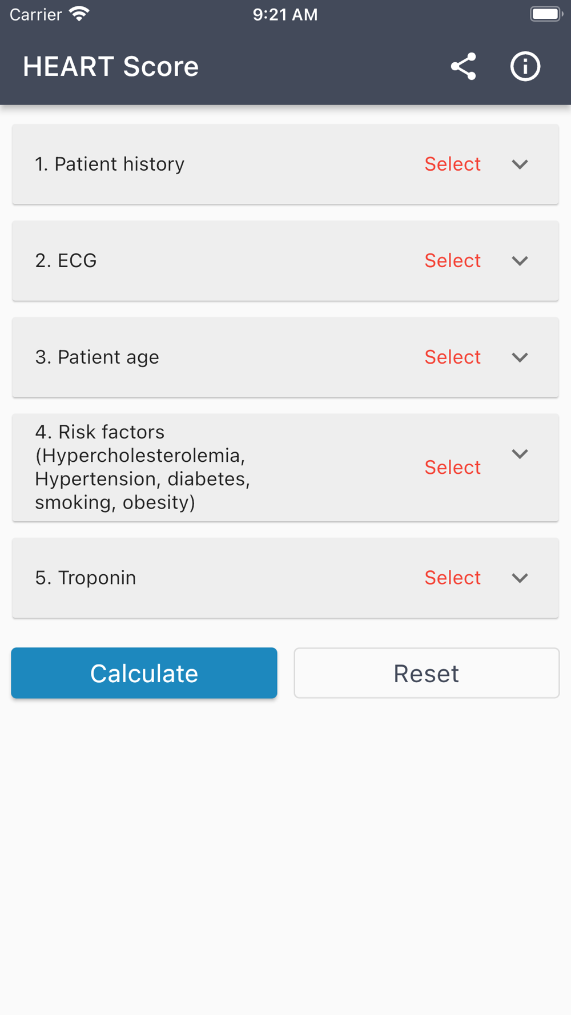
Task: Expand the Troponin chevron arrow
Action: click(x=520, y=578)
